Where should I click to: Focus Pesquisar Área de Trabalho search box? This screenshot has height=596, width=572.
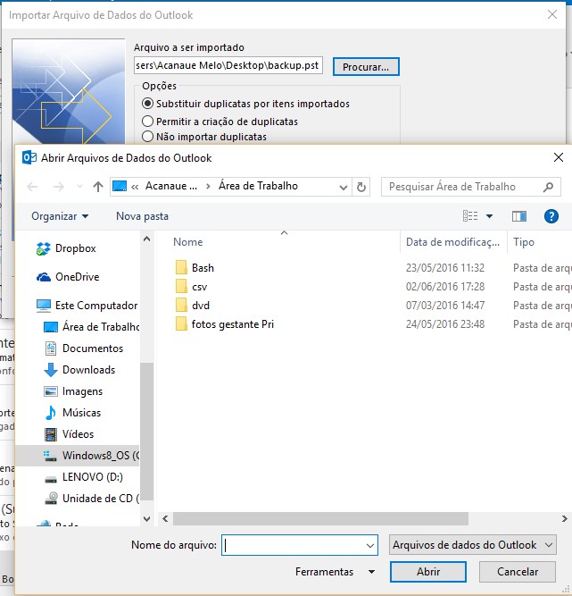[x=471, y=187]
